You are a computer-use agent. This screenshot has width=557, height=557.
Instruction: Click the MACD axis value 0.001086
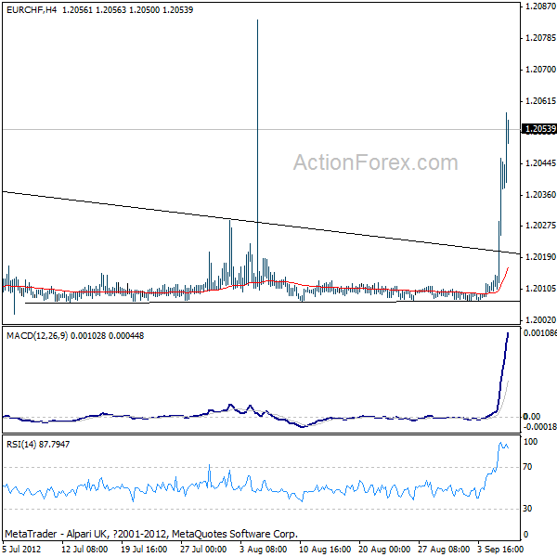coord(540,333)
